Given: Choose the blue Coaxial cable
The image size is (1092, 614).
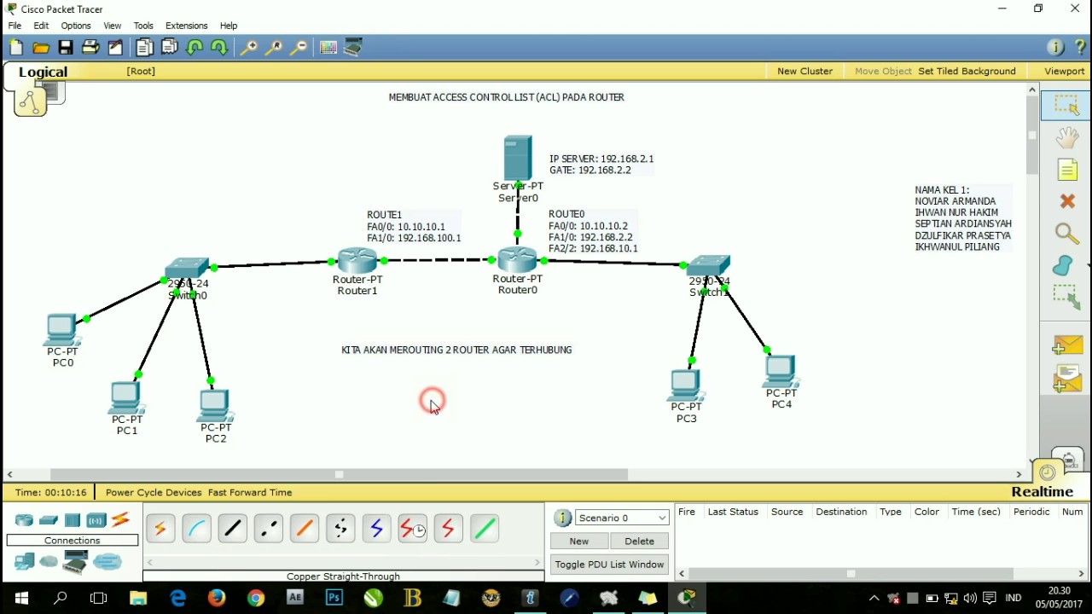Looking at the screenshot, I should click(x=376, y=530).
